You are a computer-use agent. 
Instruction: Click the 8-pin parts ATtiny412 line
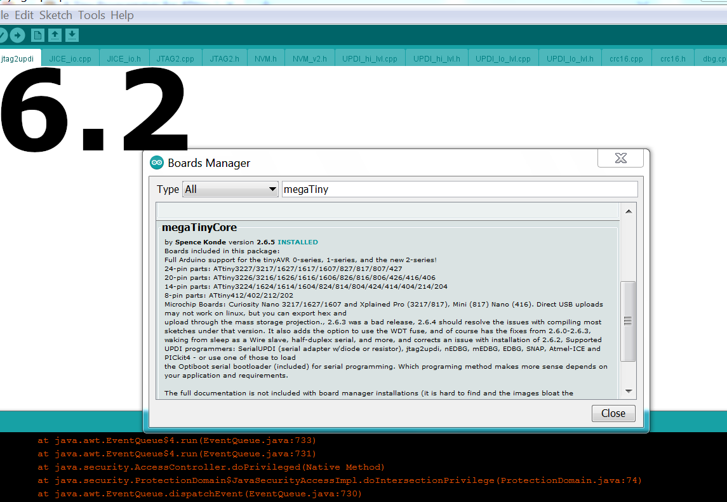(229, 295)
